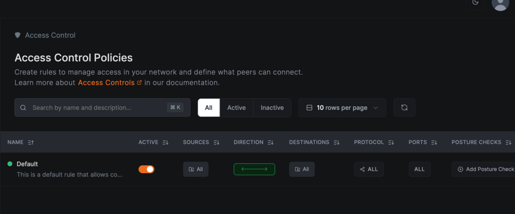Image resolution: width=515 pixels, height=214 pixels.
Task: Sort by Sources column icon
Action: click(x=216, y=142)
